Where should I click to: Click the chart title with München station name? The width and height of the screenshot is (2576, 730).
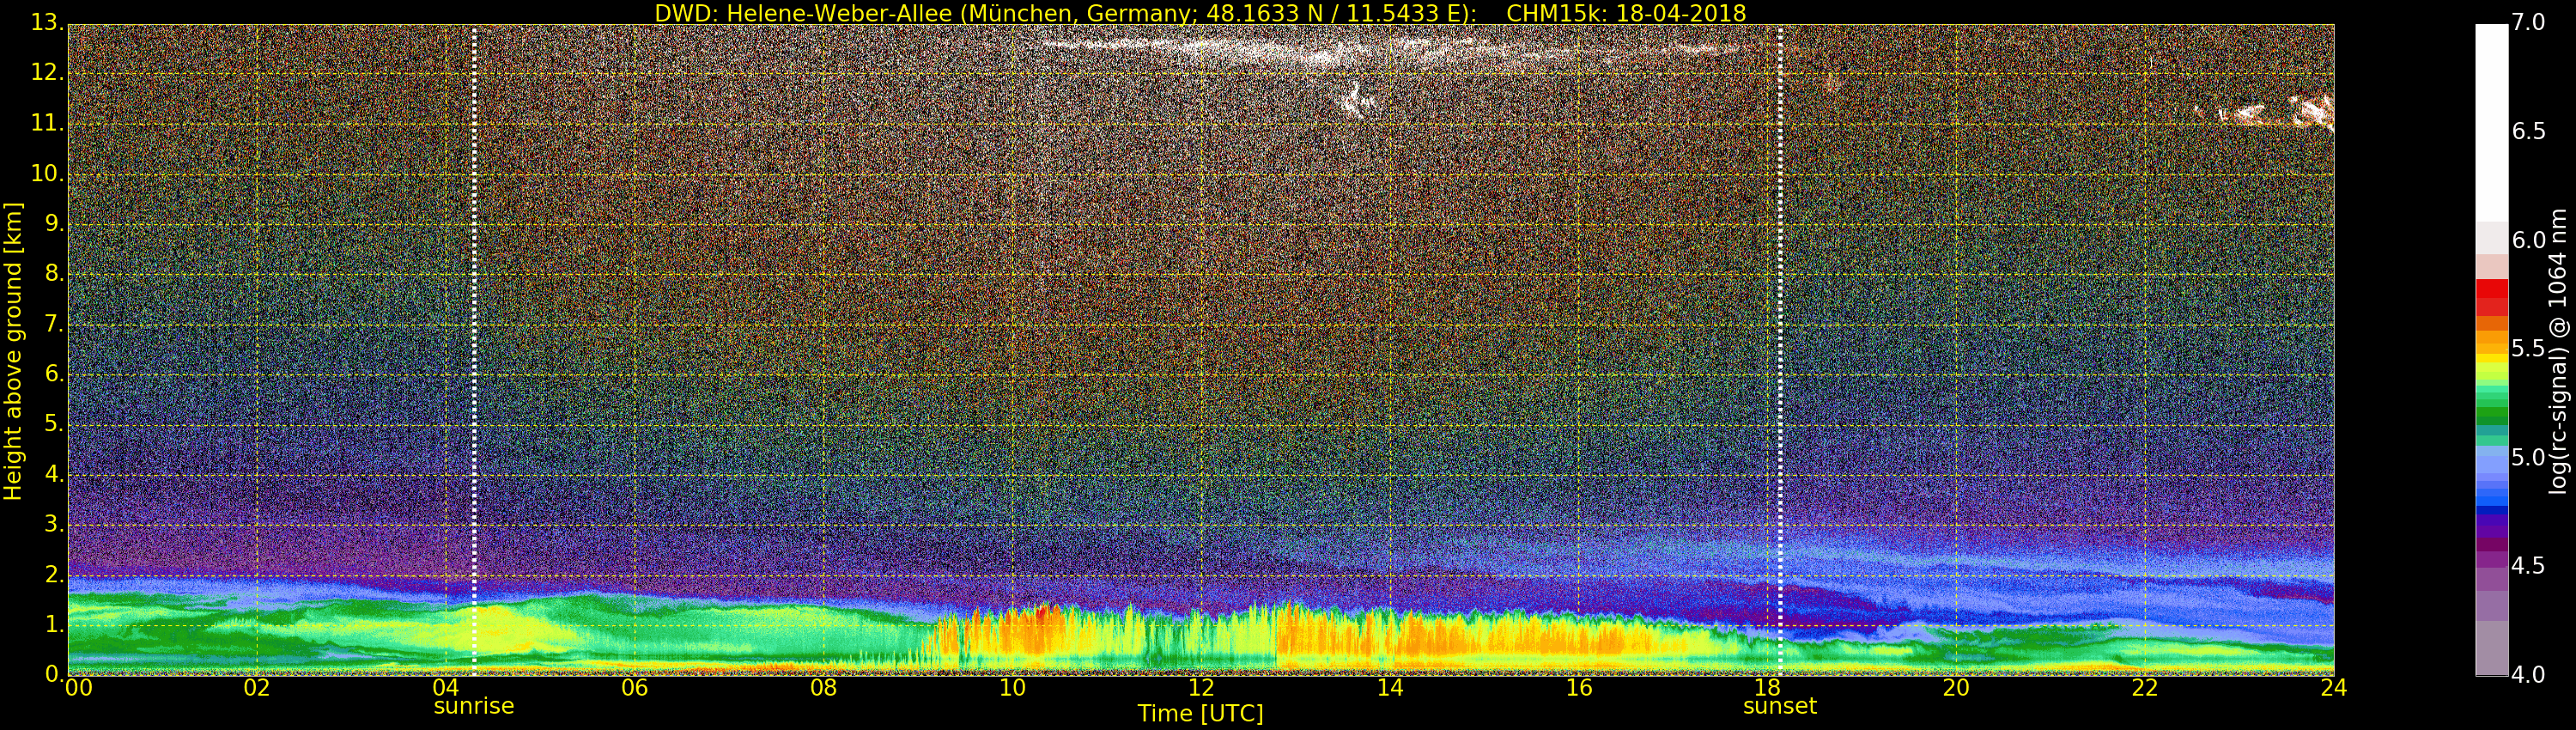coord(1199,13)
